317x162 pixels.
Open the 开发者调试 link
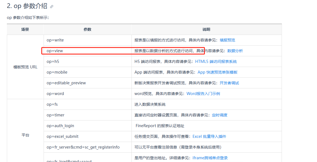(229, 83)
